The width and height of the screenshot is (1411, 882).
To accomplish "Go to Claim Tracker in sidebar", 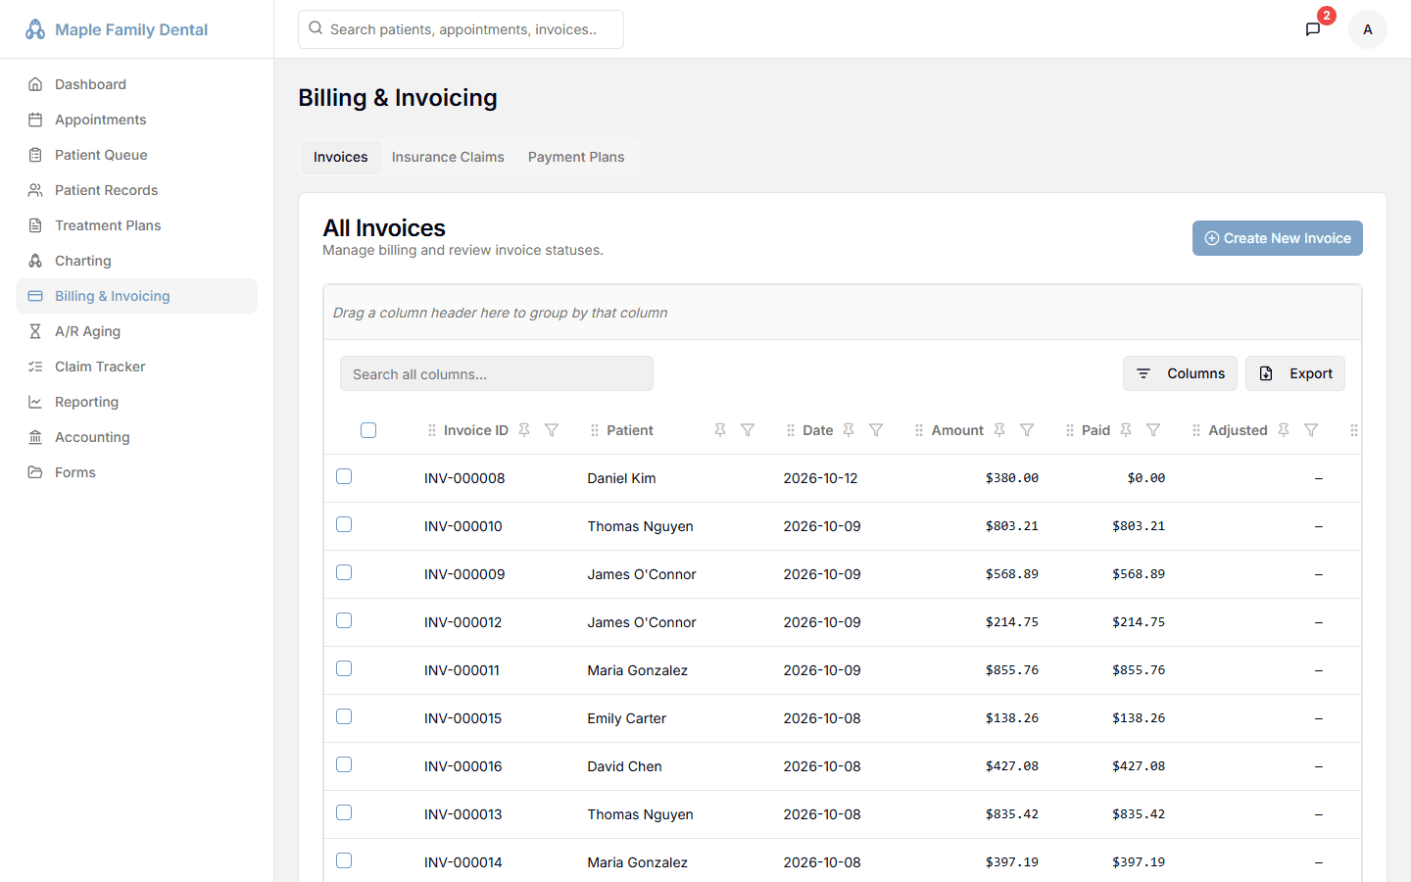I will click(136, 367).
